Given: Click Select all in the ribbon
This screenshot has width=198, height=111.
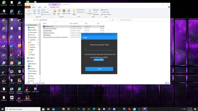Looking at the screenshot, I should click(105, 10).
